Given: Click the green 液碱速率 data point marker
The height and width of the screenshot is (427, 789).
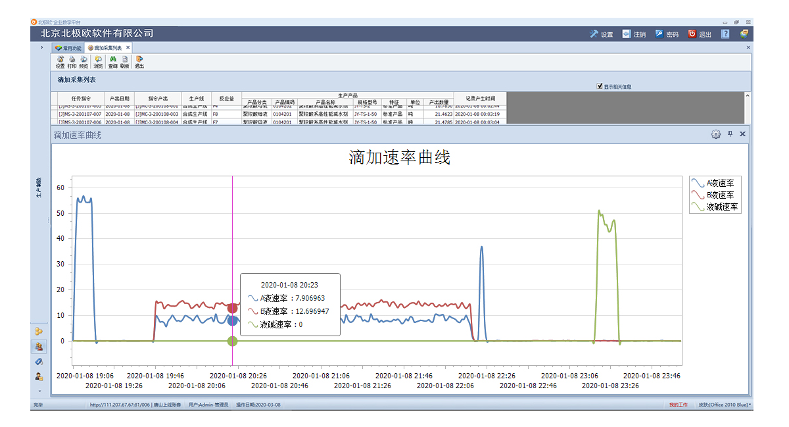Looking at the screenshot, I should pos(232,341).
